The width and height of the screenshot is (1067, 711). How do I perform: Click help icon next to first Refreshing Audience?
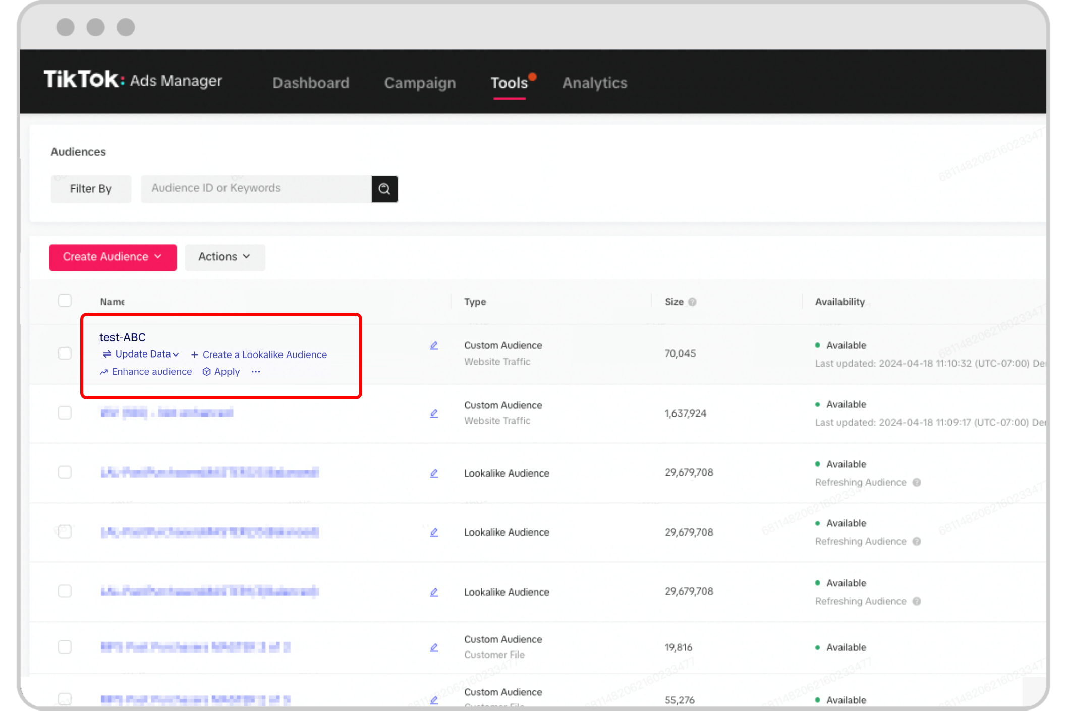(x=917, y=482)
